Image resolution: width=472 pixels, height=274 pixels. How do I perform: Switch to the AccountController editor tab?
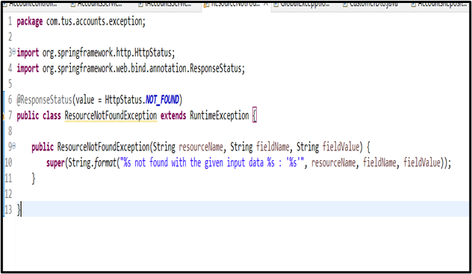(x=30, y=4)
